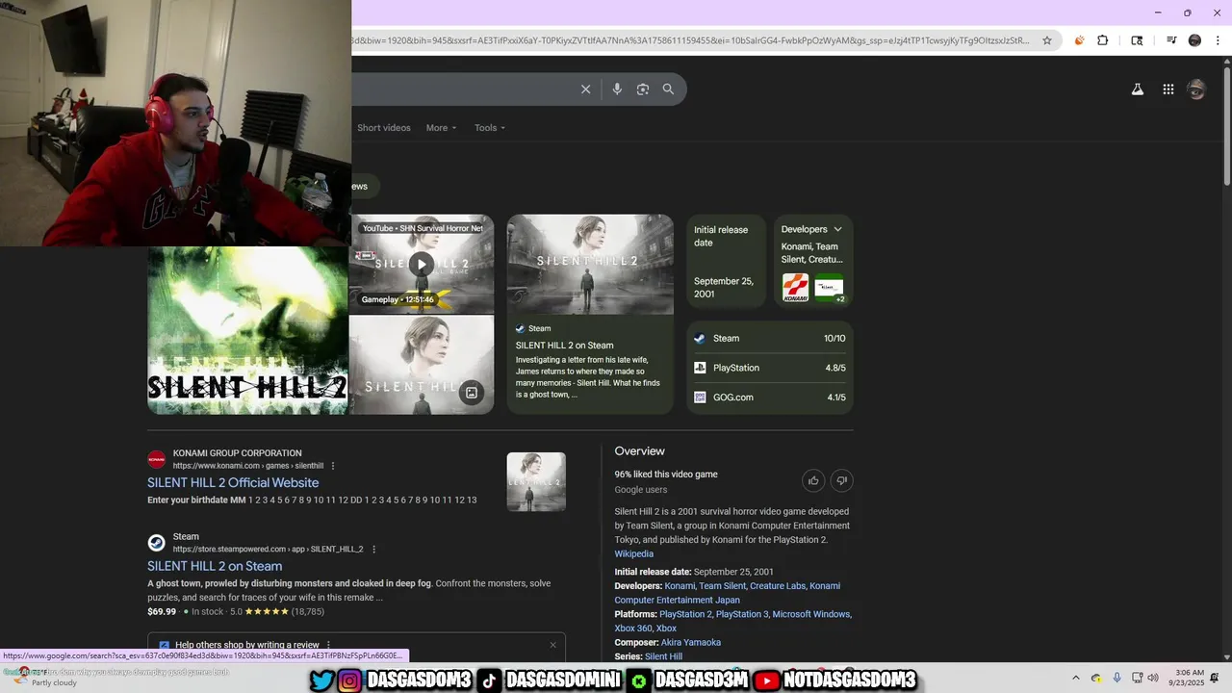Open the Steam 10/10 rating row

click(770, 339)
